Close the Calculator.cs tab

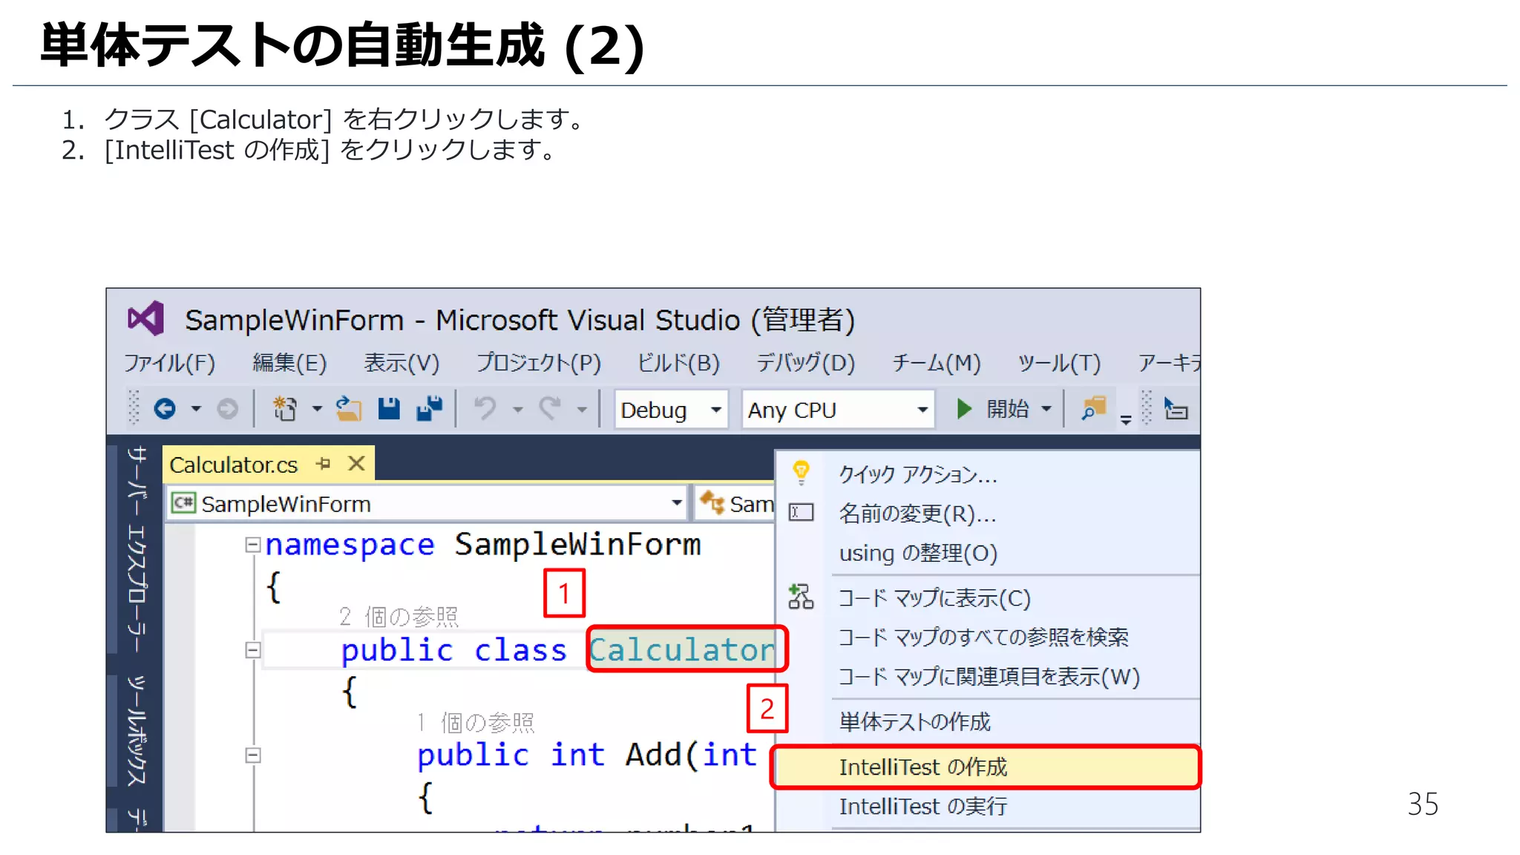[x=356, y=464]
